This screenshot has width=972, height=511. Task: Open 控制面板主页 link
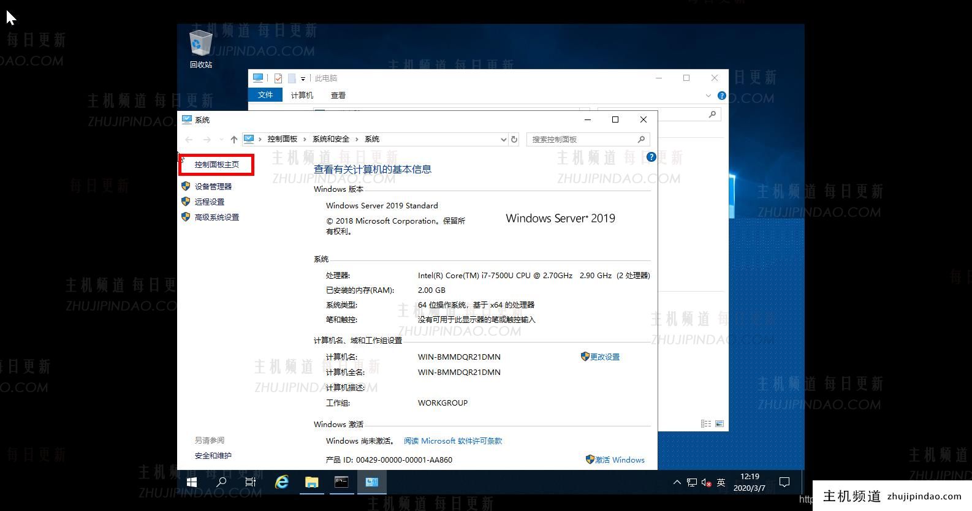tap(217, 164)
